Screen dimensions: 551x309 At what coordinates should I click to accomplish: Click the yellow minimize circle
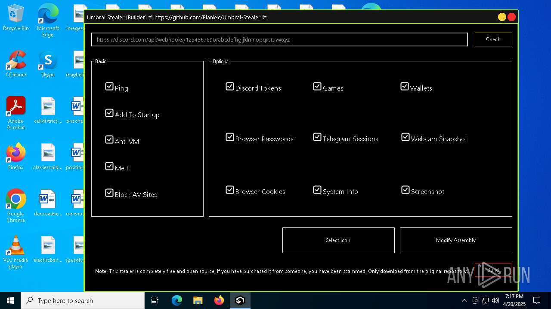tap(502, 17)
